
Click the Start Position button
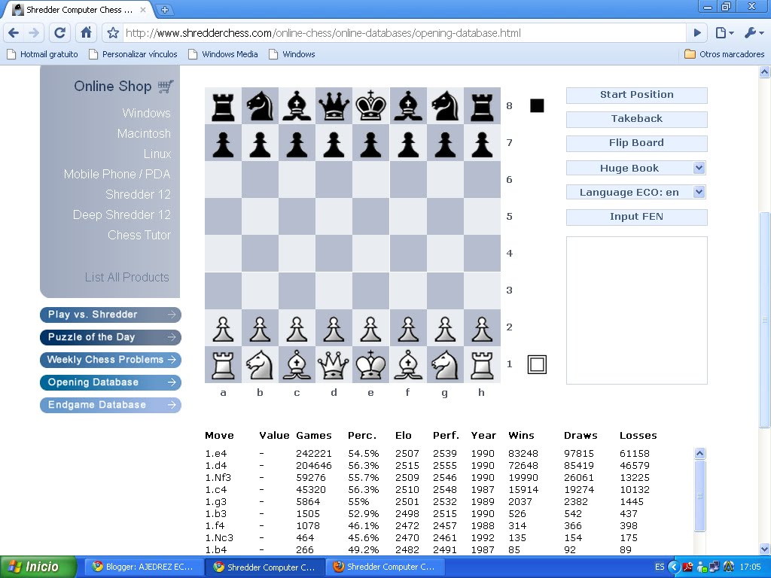click(636, 95)
